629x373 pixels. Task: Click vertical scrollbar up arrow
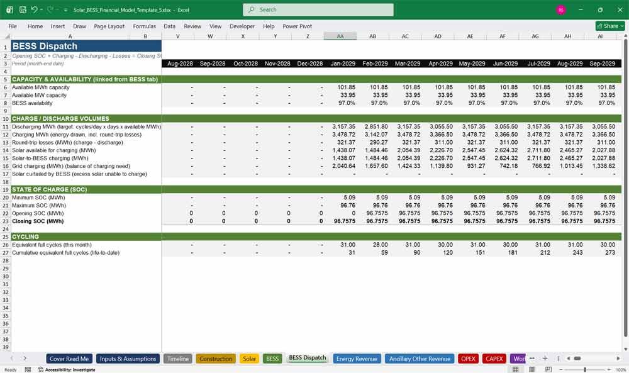pos(625,36)
